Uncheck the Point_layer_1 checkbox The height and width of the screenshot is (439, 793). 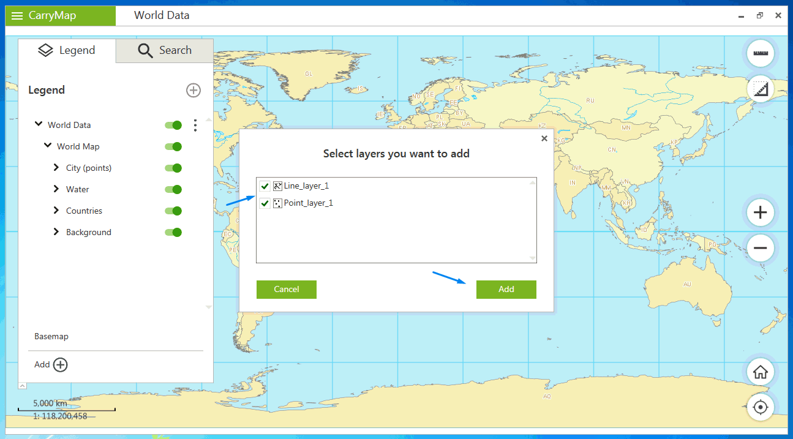click(x=265, y=203)
